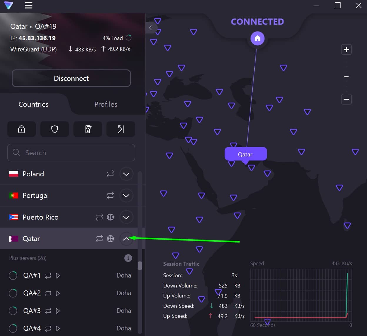Viewport: 367px width, 336px height.
Task: Switch to the Profiles tab
Action: click(106, 104)
